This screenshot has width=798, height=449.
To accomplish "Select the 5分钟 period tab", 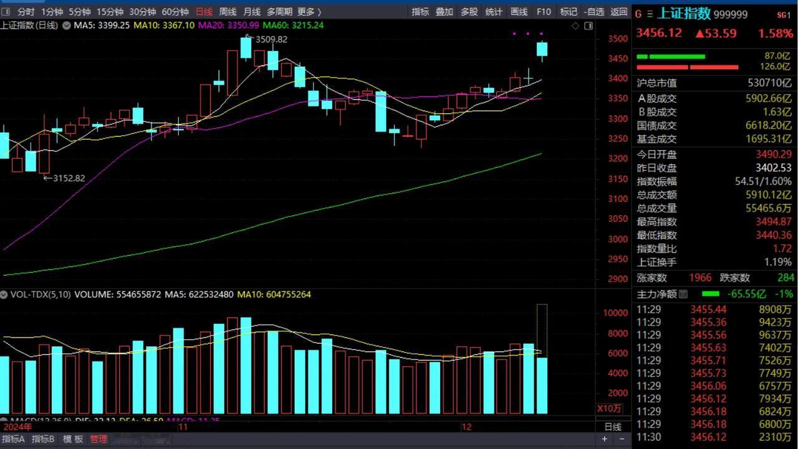I will (x=79, y=12).
